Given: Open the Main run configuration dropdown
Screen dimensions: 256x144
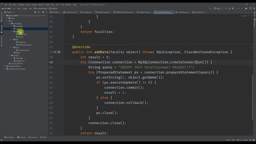Looking at the screenshot, I should click(218, 8).
